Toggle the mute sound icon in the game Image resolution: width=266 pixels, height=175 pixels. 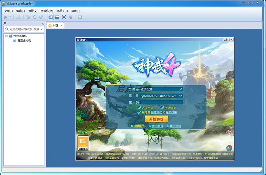coord(229,148)
